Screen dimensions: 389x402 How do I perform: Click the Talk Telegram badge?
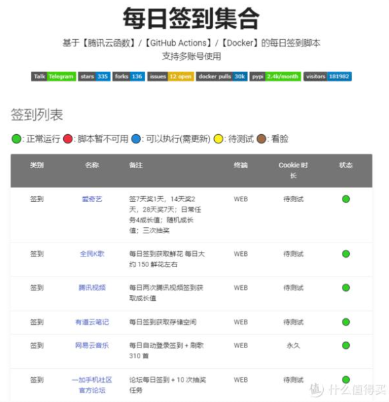click(x=54, y=76)
